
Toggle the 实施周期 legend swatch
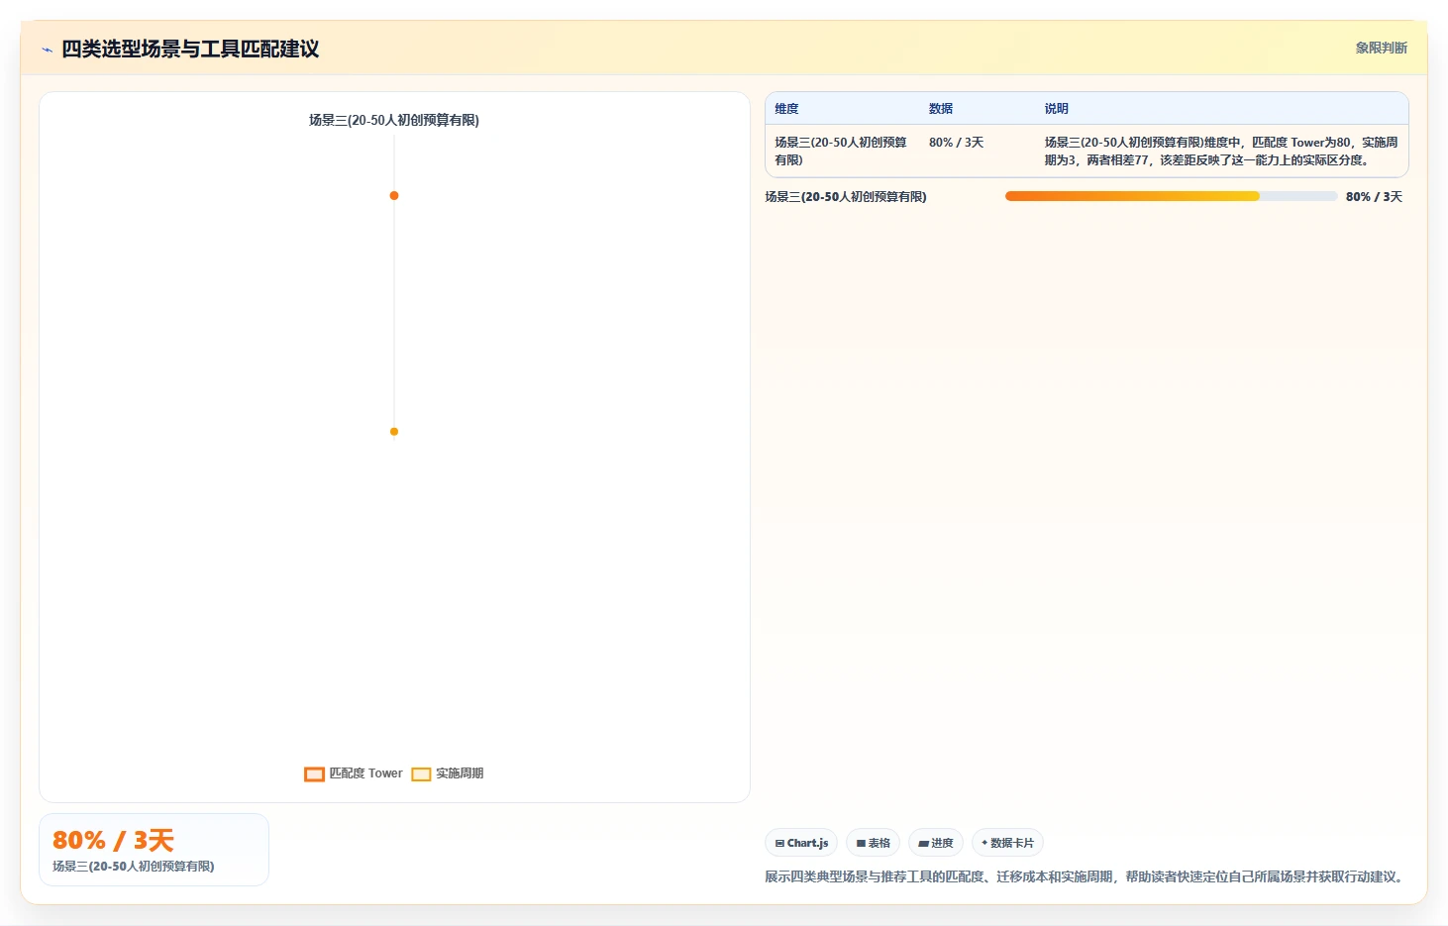click(421, 774)
